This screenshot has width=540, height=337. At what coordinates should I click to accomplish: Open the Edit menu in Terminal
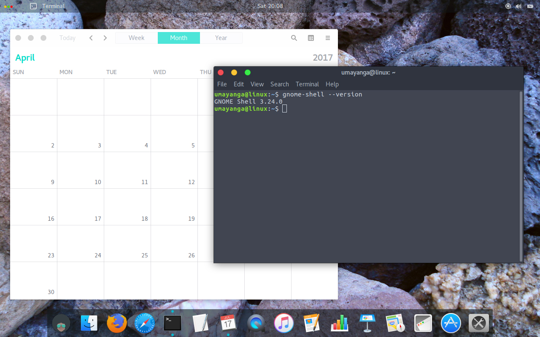239,84
